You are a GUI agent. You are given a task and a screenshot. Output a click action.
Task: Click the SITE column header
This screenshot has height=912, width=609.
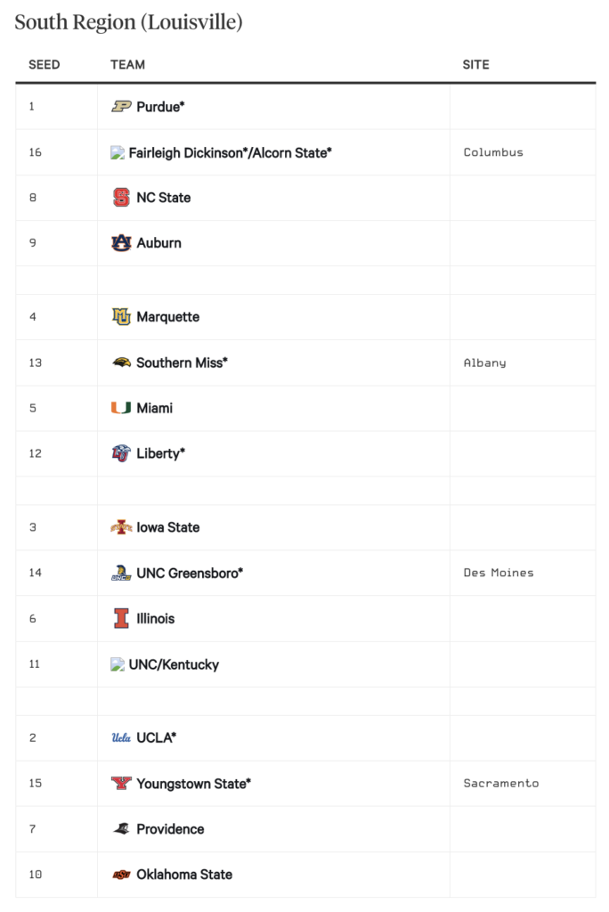pos(475,64)
